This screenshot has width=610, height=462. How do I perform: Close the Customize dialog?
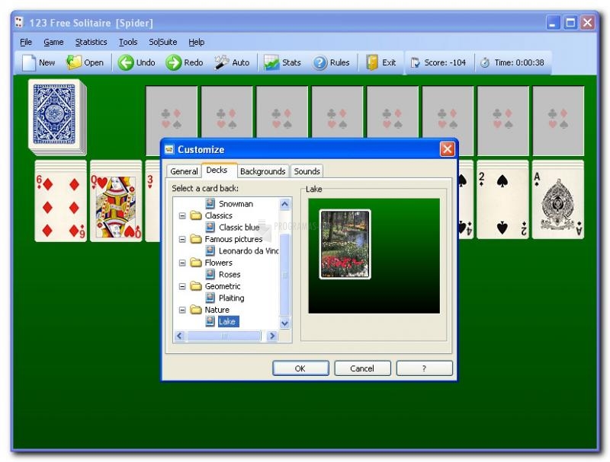click(x=448, y=149)
